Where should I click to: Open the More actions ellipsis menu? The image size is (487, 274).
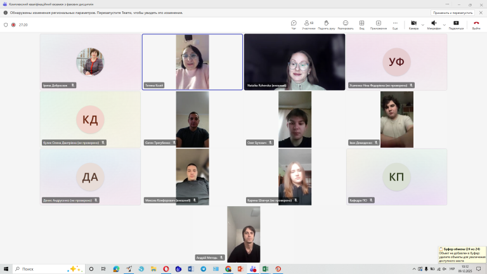coord(395,24)
